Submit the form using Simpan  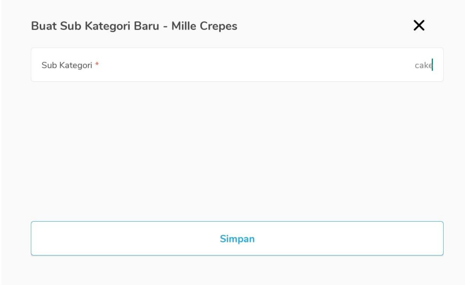pyautogui.click(x=237, y=239)
